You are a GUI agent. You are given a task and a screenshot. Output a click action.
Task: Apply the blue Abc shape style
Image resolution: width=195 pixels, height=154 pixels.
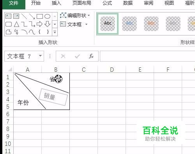coord(129,24)
